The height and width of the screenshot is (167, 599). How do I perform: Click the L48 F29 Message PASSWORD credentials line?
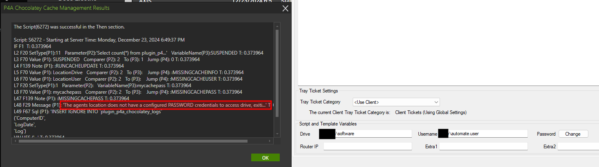(x=144, y=105)
